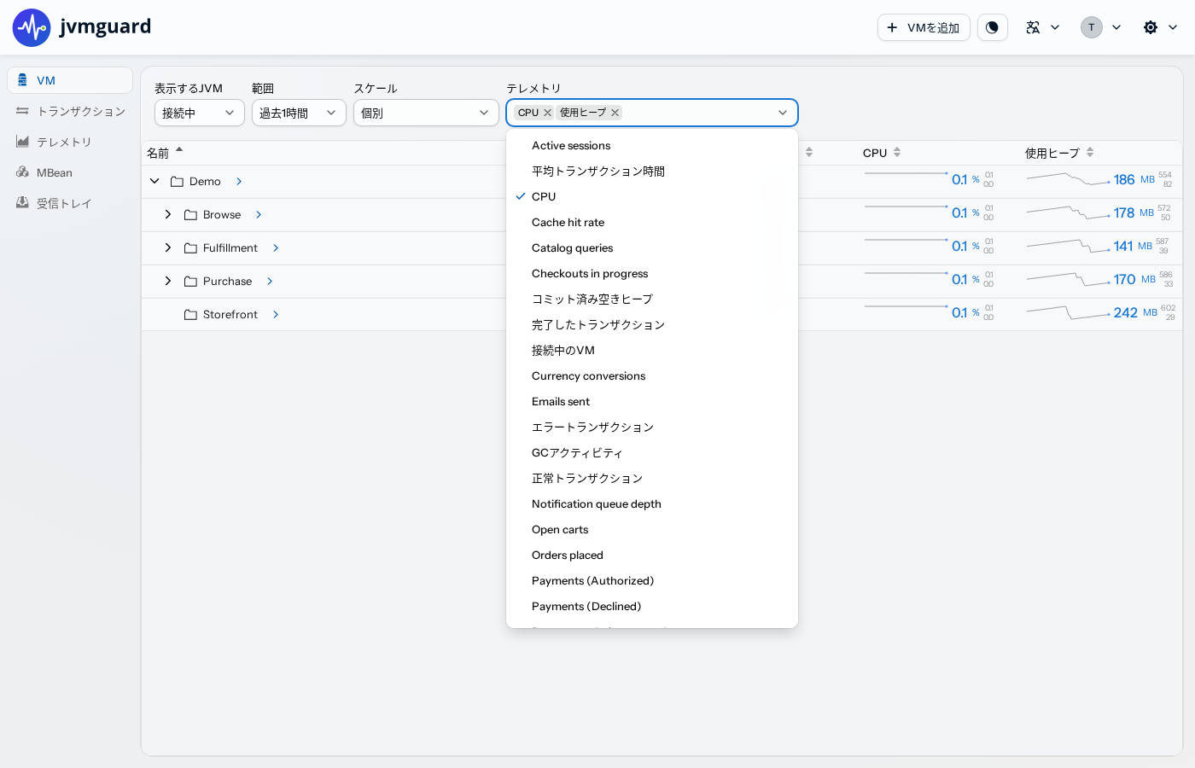The image size is (1195, 768).
Task: Click the Browse folder icon
Action: tap(190, 215)
